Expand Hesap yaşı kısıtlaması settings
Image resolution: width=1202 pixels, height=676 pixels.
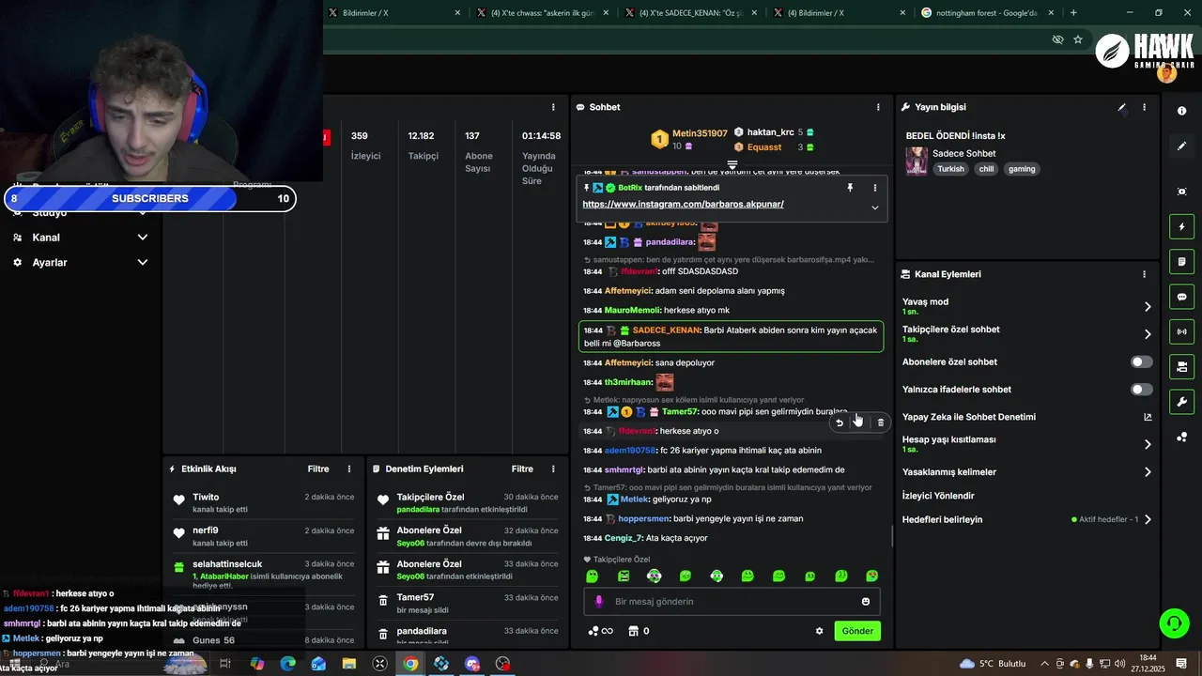click(1148, 444)
